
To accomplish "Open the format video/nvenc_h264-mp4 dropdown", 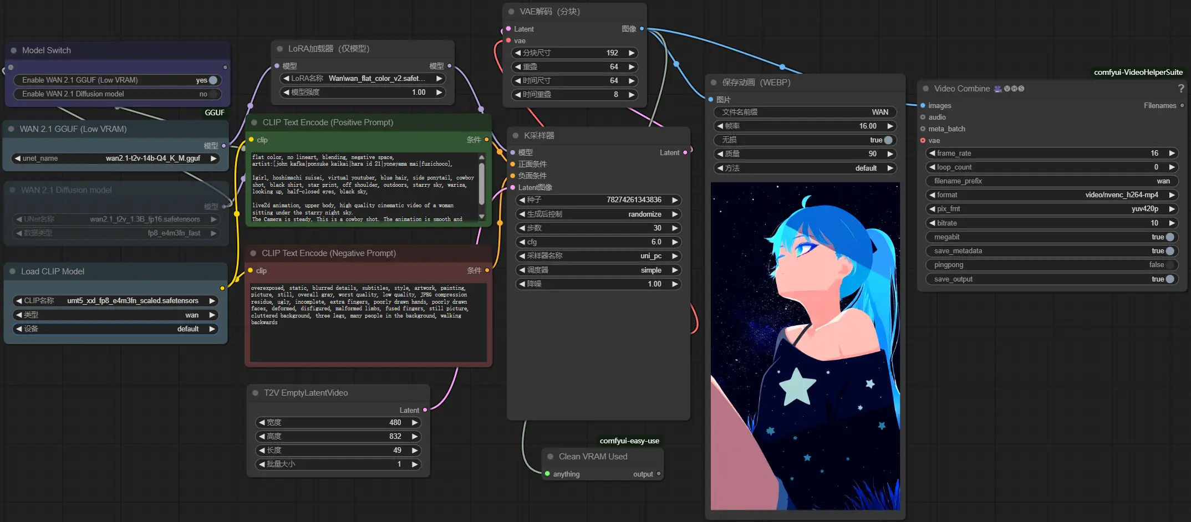I will 1052,195.
